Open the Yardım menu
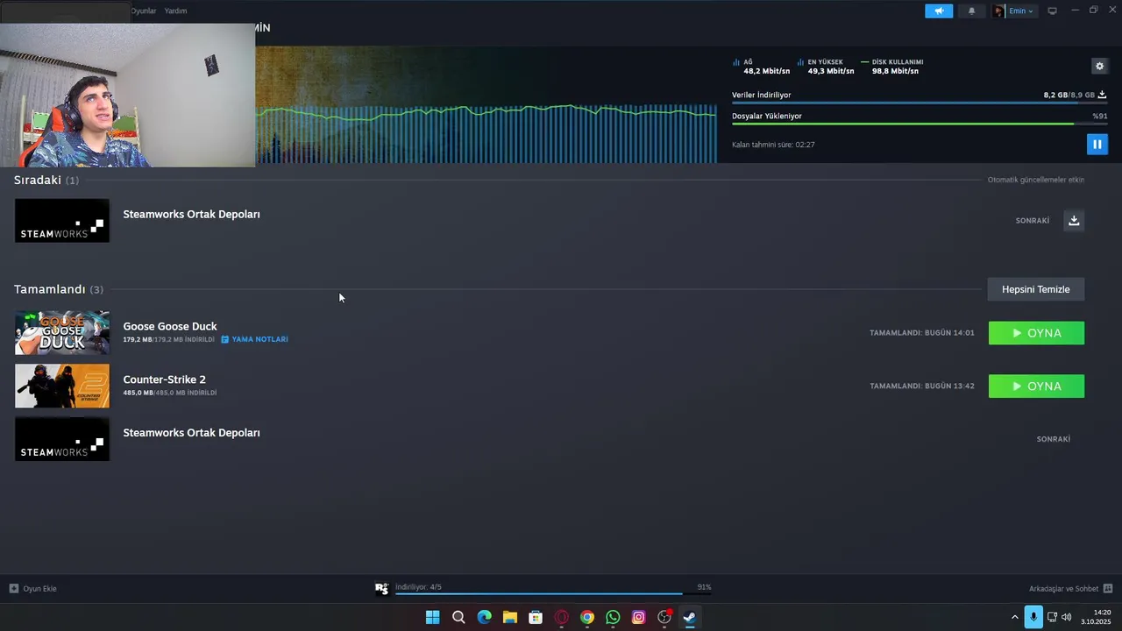This screenshot has width=1122, height=631. (x=175, y=11)
